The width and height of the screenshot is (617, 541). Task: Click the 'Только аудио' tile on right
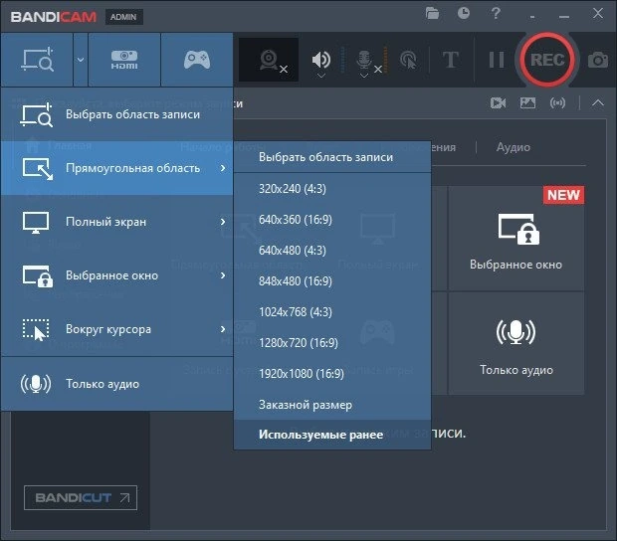515,343
